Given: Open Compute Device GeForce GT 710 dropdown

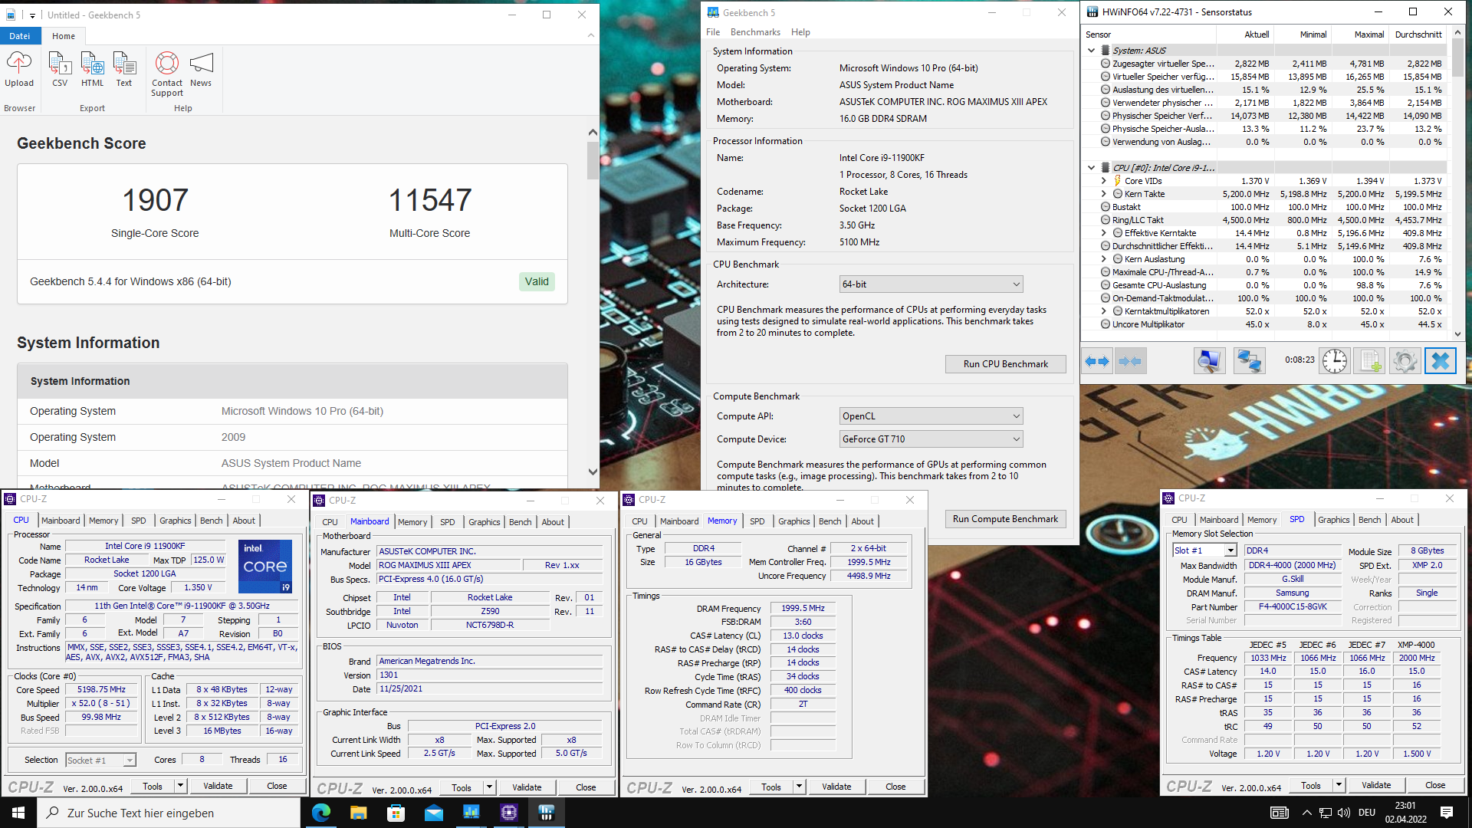Looking at the screenshot, I should coord(931,439).
